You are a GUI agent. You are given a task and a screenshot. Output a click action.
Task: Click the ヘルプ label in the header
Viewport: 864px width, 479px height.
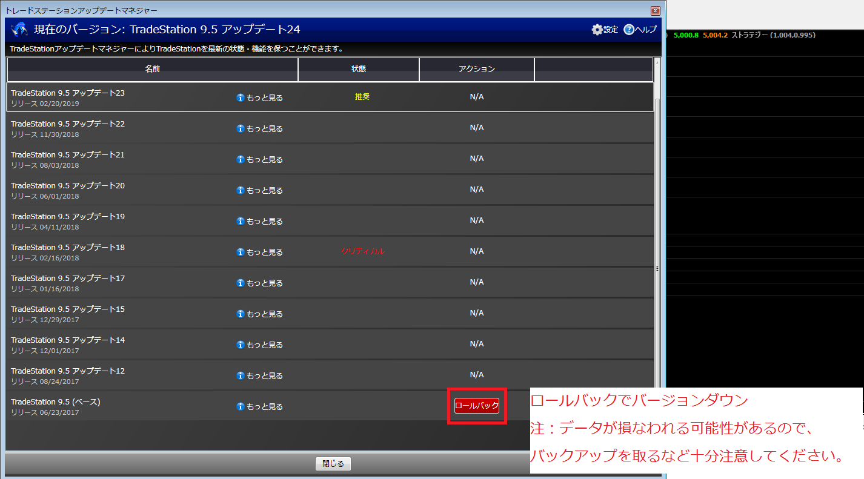(646, 30)
